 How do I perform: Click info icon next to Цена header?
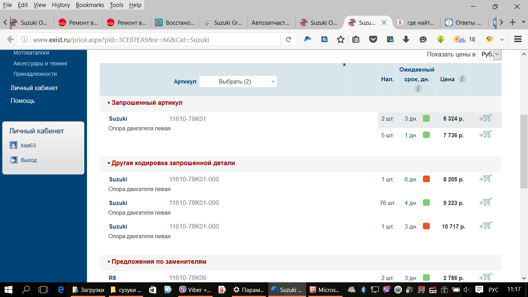pyautogui.click(x=462, y=79)
